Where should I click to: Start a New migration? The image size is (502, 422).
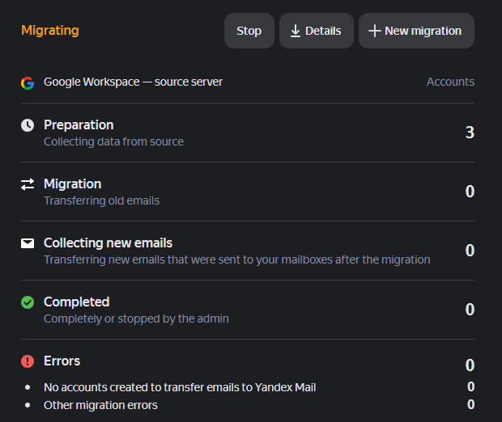click(416, 31)
